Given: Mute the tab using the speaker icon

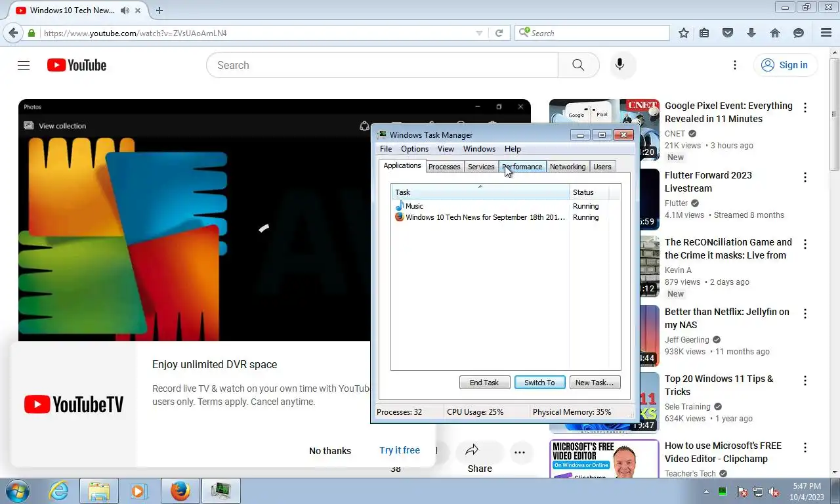Looking at the screenshot, I should (x=125, y=10).
